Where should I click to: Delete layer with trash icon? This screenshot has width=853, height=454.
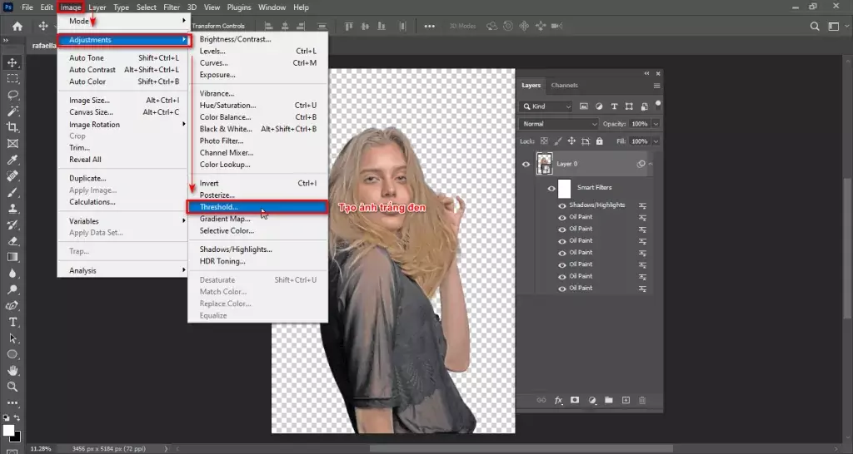642,400
